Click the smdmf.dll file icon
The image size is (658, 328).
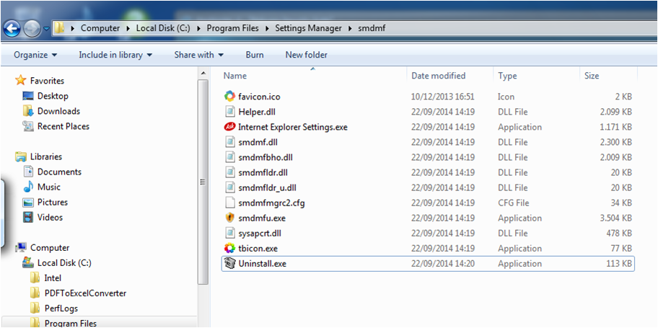point(229,142)
